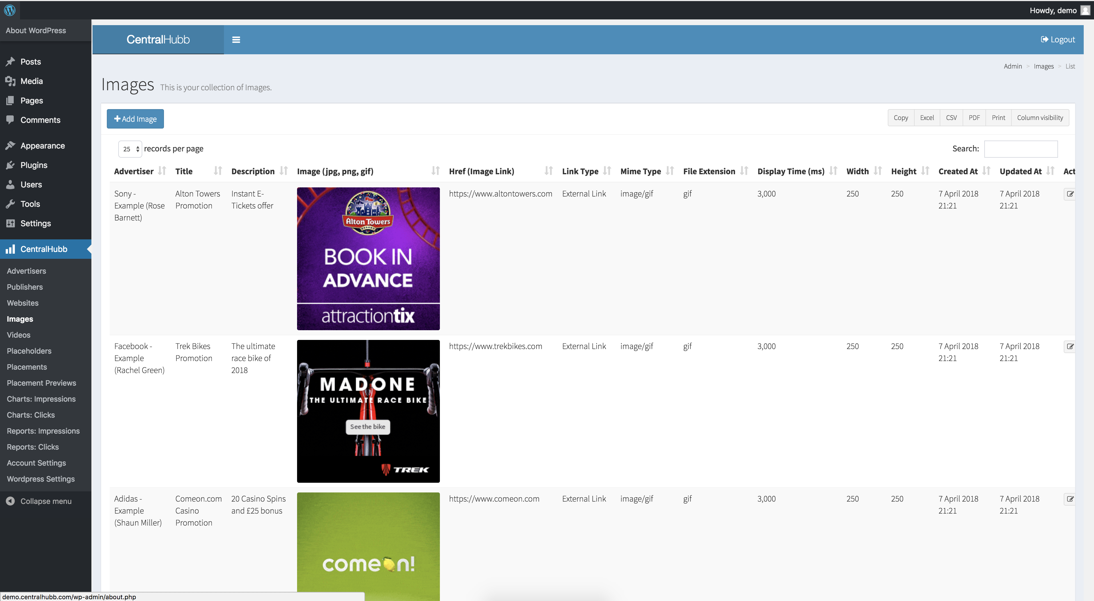The height and width of the screenshot is (601, 1094).
Task: Open Reports: Impressions page
Action: point(43,431)
